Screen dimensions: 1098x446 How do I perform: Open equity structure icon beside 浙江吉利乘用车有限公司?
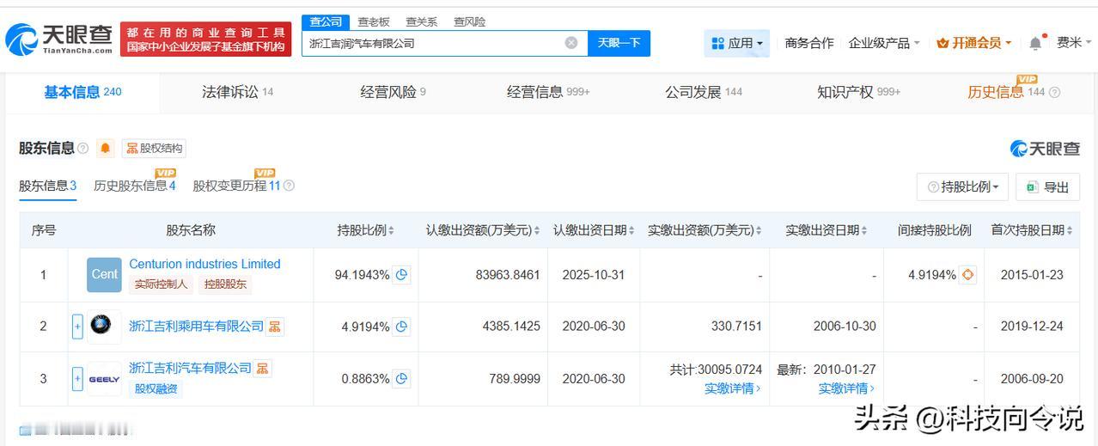275,327
